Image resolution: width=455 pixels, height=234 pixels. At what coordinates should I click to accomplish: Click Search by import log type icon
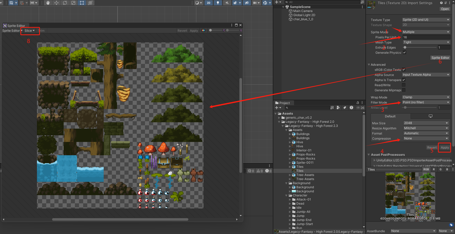pos(351,108)
